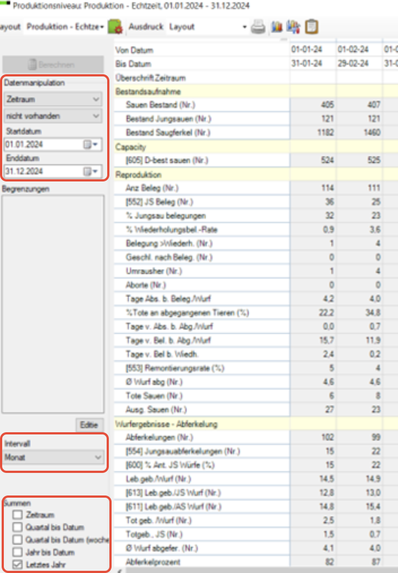Screen dimensions: 398x573
Task: Select 'Ausg. Sauen (Nr.)' row
Action: tap(202, 410)
